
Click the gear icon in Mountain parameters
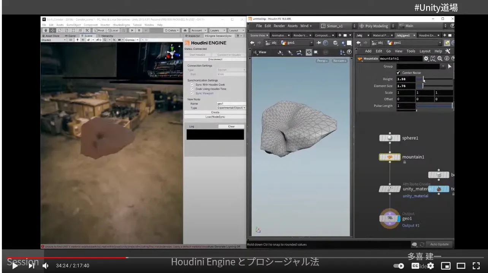(x=426, y=59)
